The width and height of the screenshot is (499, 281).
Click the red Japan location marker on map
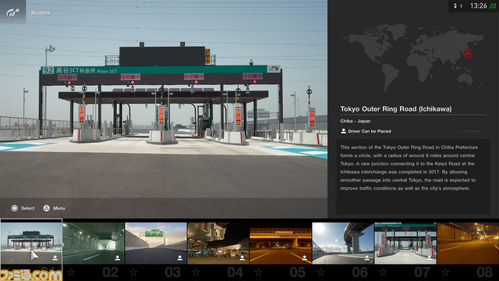coord(468,53)
